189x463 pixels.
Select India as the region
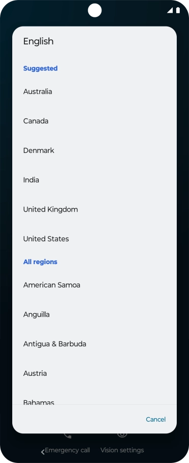[94, 180]
